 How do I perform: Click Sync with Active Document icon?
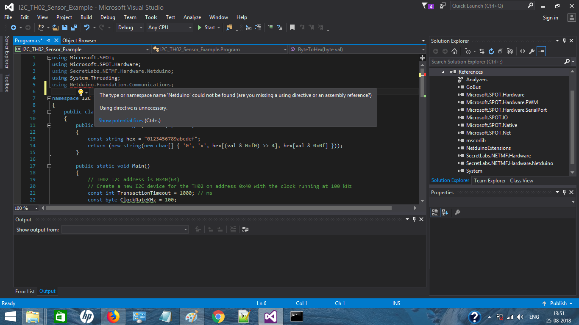coord(482,51)
